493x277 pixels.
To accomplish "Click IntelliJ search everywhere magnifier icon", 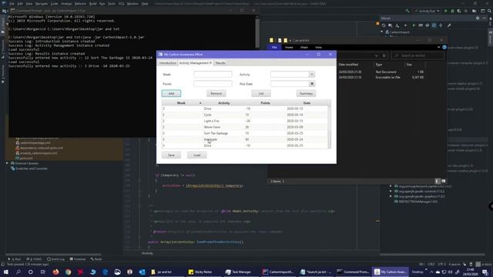I will (489, 11).
